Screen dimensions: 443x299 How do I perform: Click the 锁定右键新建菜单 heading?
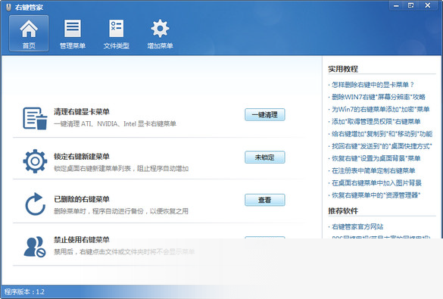point(82,157)
